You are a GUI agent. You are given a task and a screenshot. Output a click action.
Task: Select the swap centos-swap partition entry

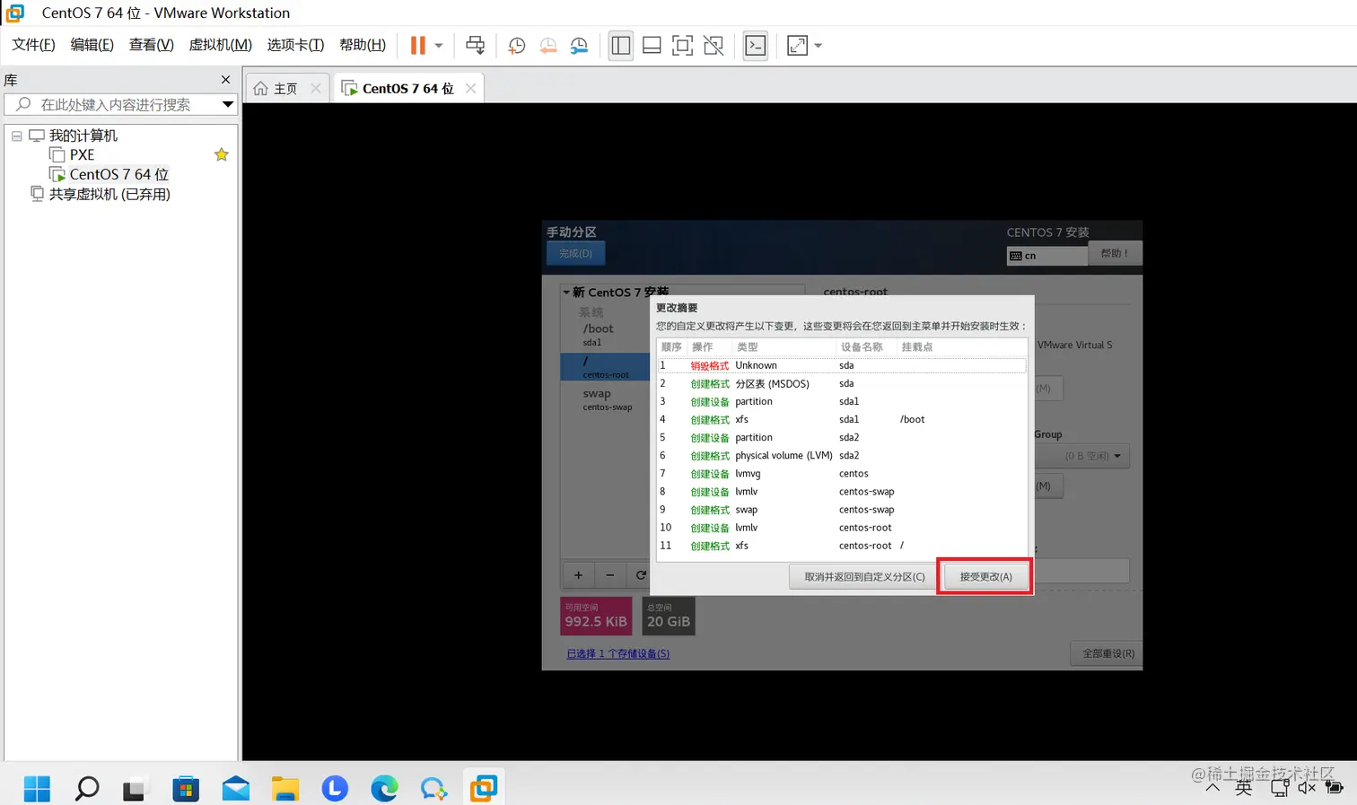tap(605, 399)
